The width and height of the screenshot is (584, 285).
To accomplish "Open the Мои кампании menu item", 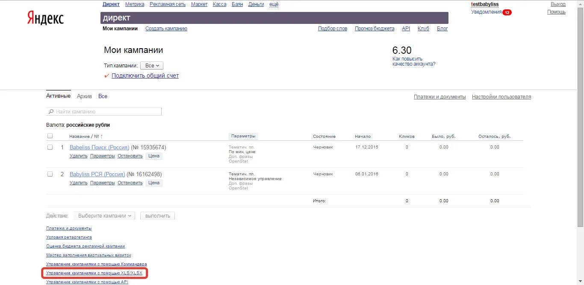I will (x=120, y=29).
